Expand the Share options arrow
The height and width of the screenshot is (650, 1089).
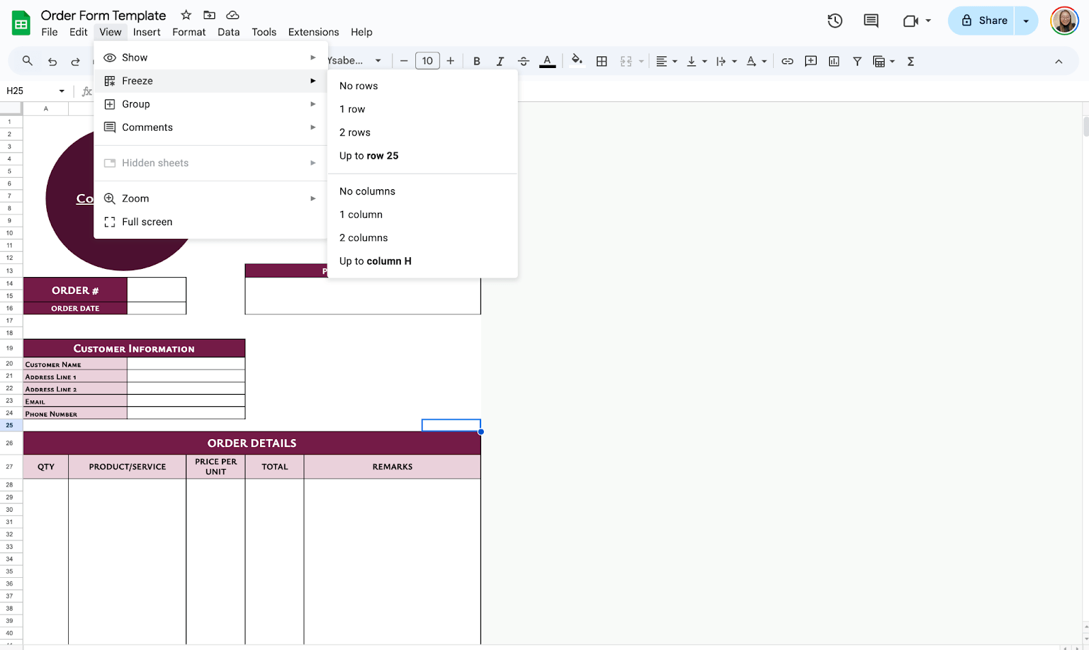pos(1026,20)
